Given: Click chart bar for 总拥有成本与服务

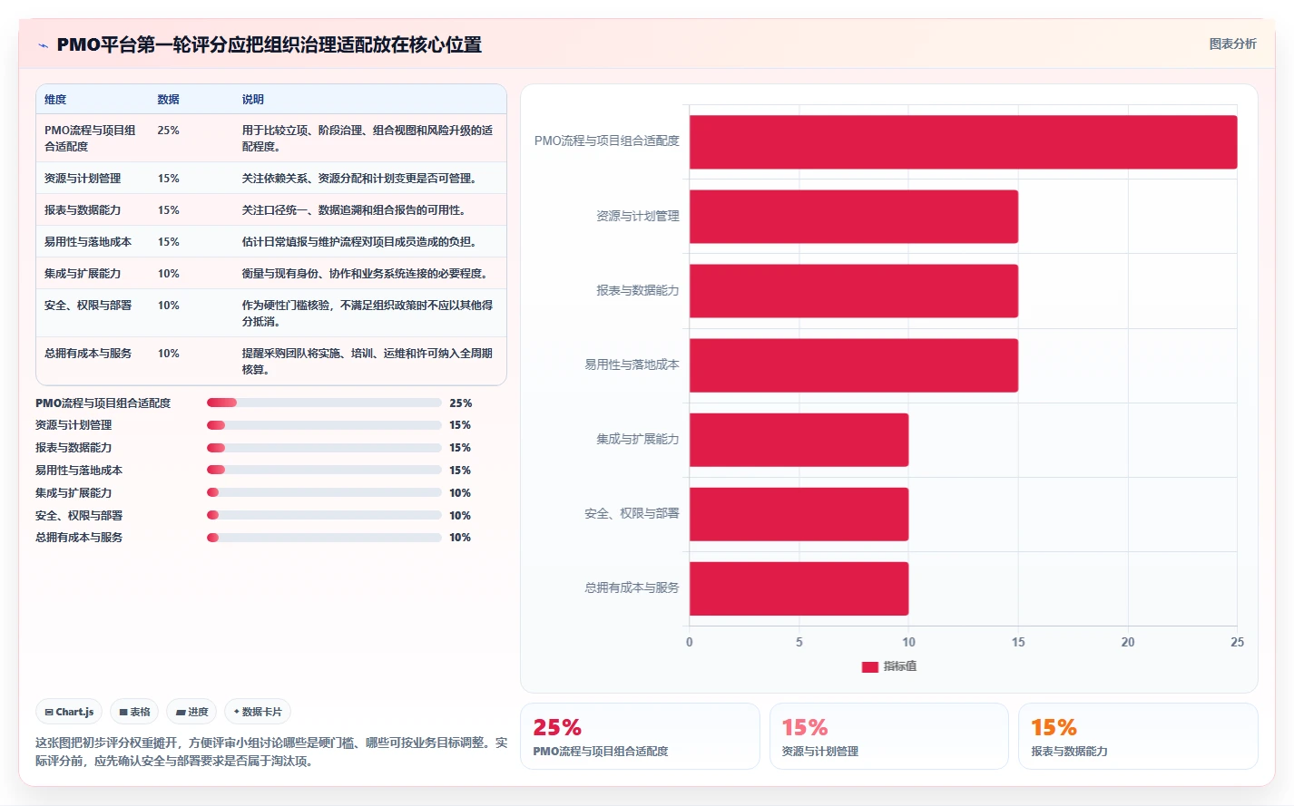Looking at the screenshot, I should (x=799, y=588).
